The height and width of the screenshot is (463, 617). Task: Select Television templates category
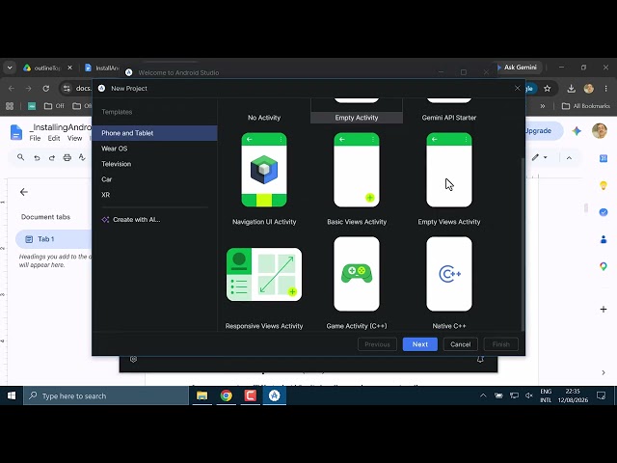pyautogui.click(x=154, y=164)
